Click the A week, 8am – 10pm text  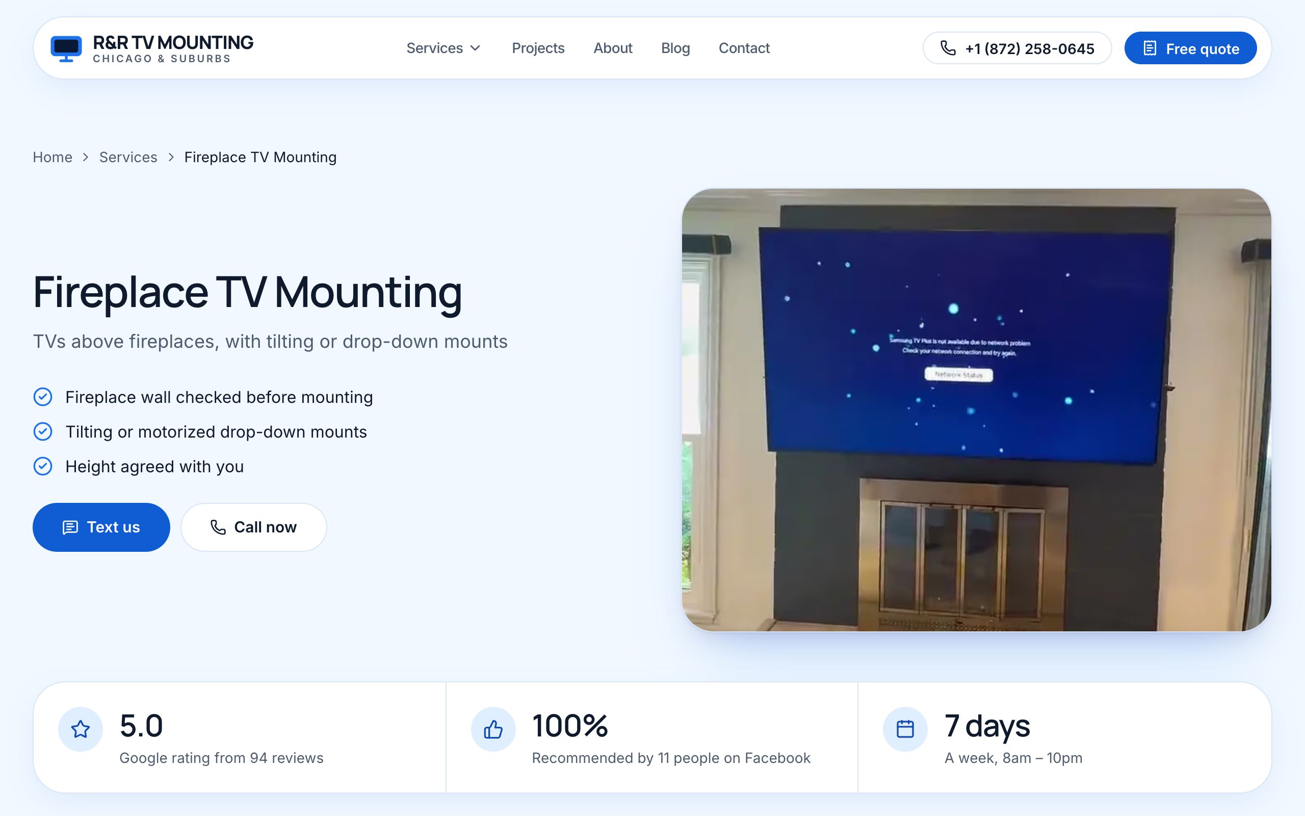[1013, 758]
